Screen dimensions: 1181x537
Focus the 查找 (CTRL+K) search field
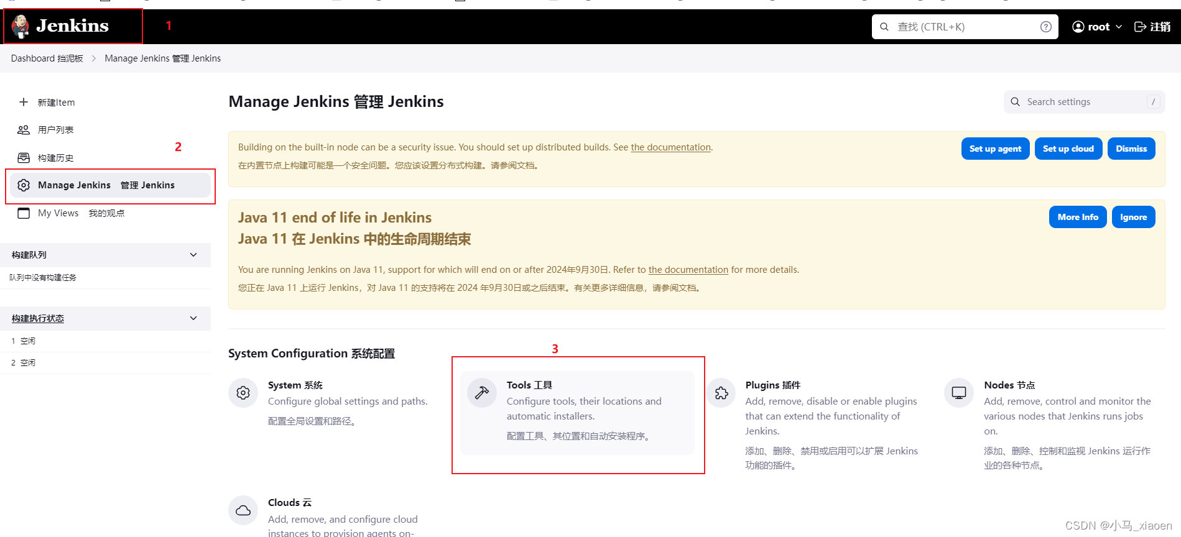point(965,27)
